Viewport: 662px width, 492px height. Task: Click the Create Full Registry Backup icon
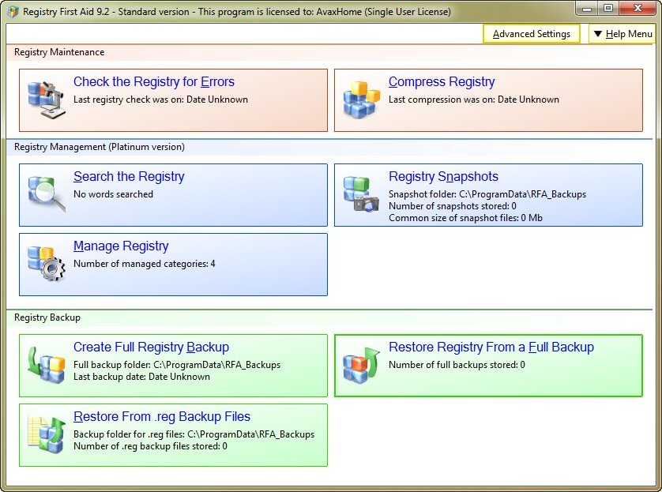coord(47,365)
